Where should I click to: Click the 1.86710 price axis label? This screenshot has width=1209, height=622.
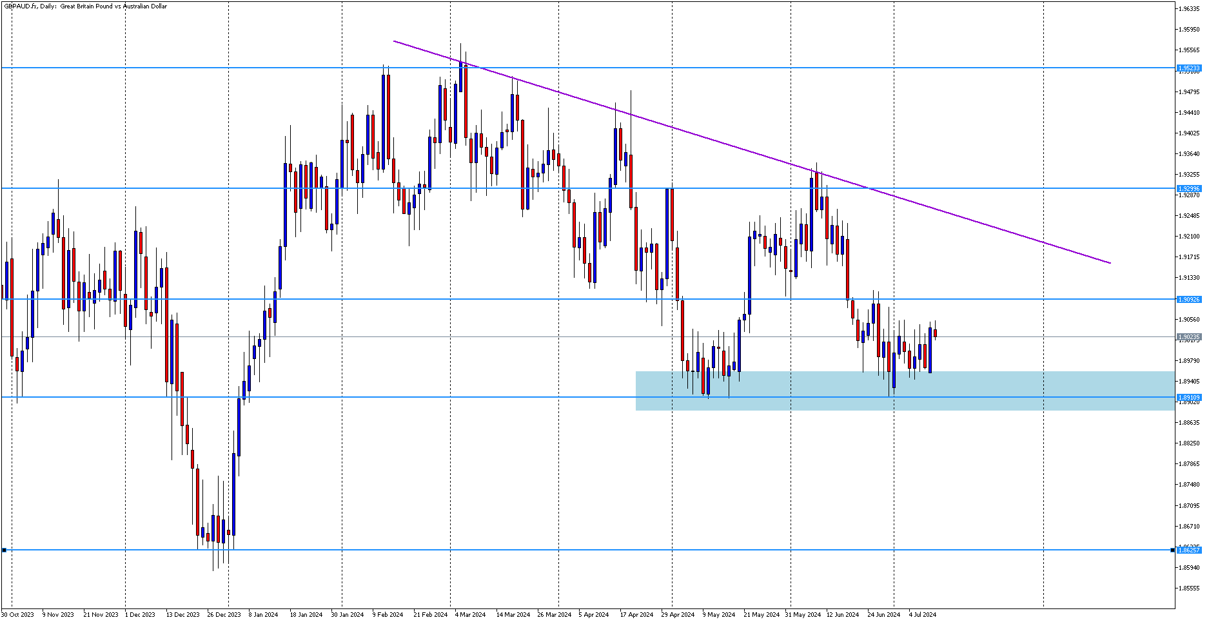point(1190,527)
